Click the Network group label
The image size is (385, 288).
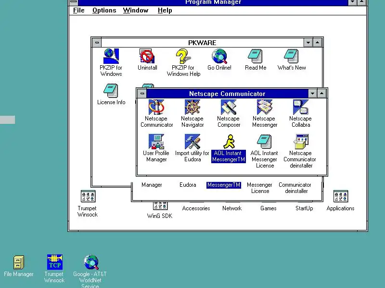click(232, 208)
